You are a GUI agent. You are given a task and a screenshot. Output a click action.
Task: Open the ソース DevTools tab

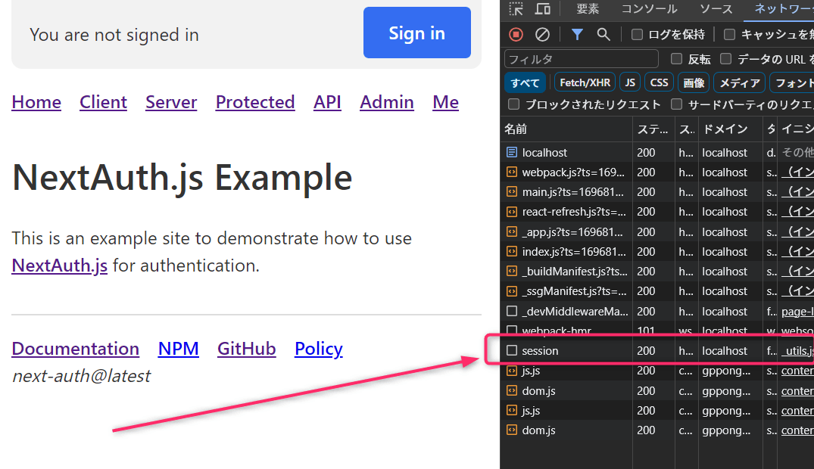click(x=716, y=9)
